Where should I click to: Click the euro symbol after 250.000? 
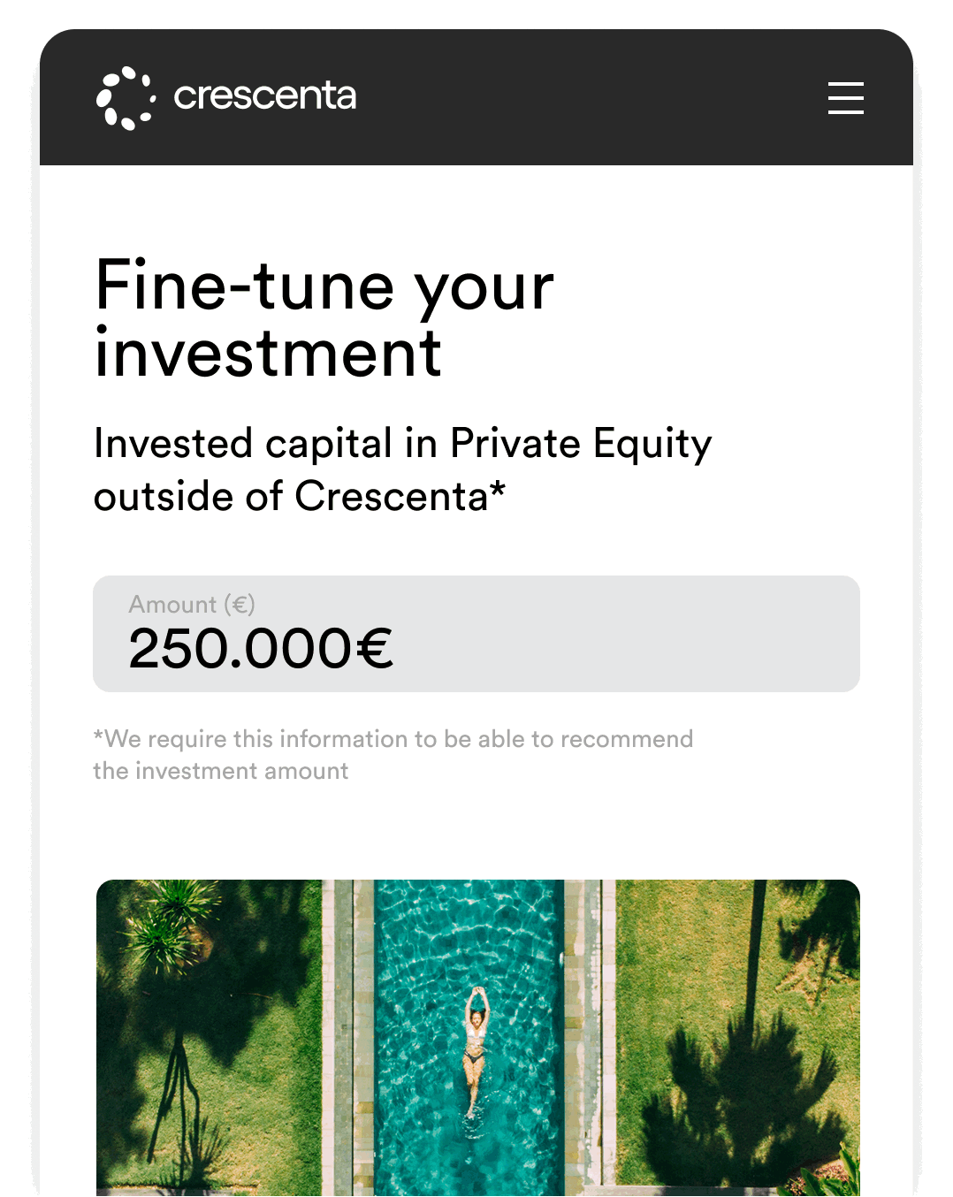pyautogui.click(x=375, y=649)
